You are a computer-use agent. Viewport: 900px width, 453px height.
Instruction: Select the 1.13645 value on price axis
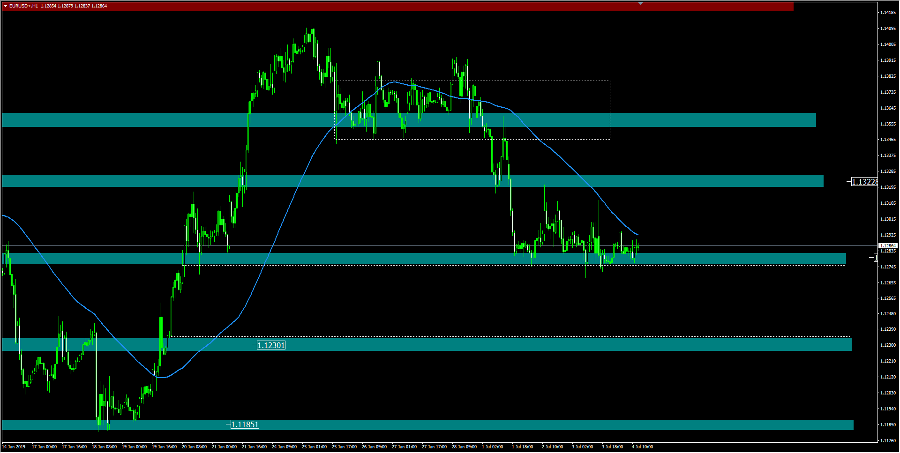pyautogui.click(x=888, y=108)
